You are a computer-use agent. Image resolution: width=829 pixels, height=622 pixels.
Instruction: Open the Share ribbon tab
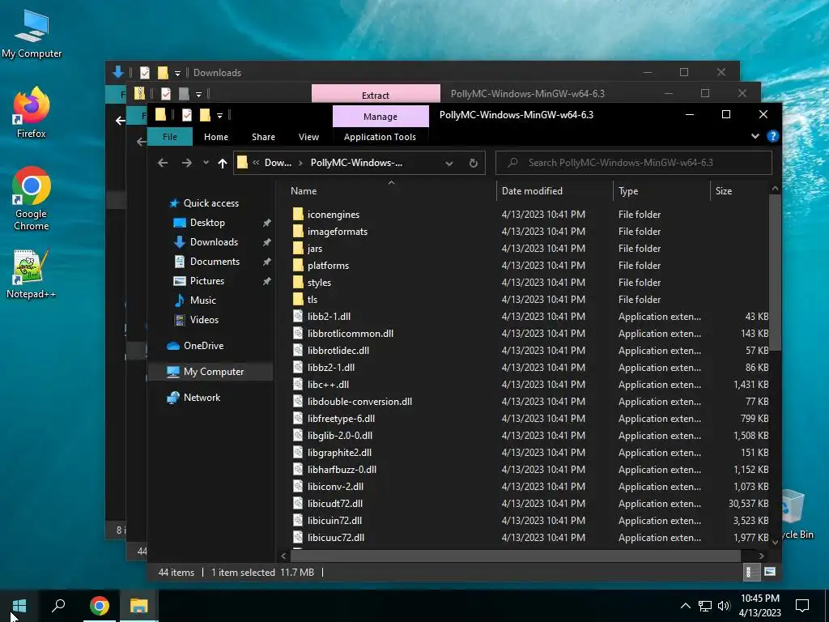pos(263,137)
